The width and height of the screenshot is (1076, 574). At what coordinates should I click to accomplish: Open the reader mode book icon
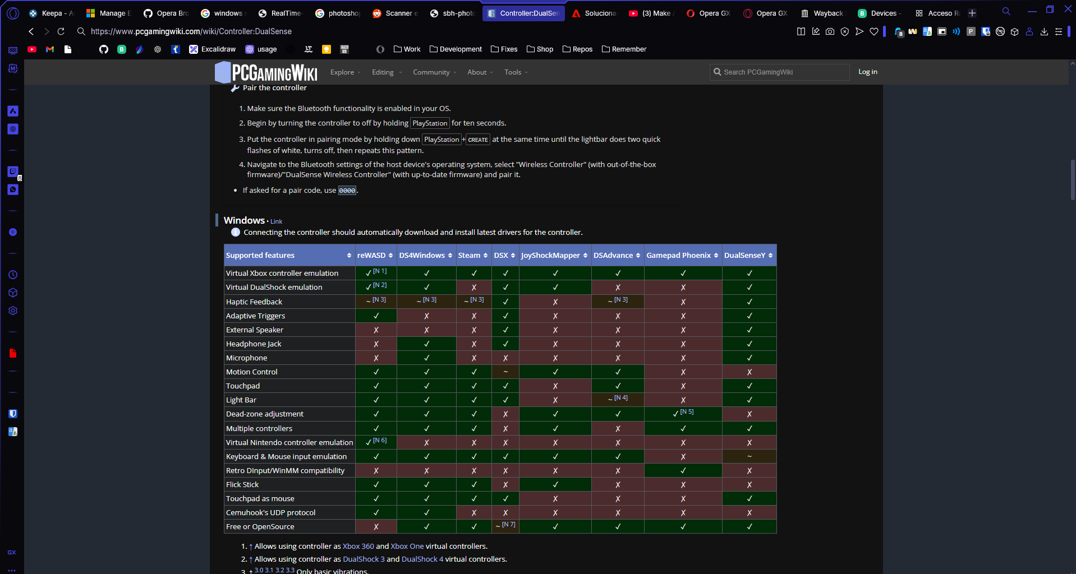click(x=801, y=31)
